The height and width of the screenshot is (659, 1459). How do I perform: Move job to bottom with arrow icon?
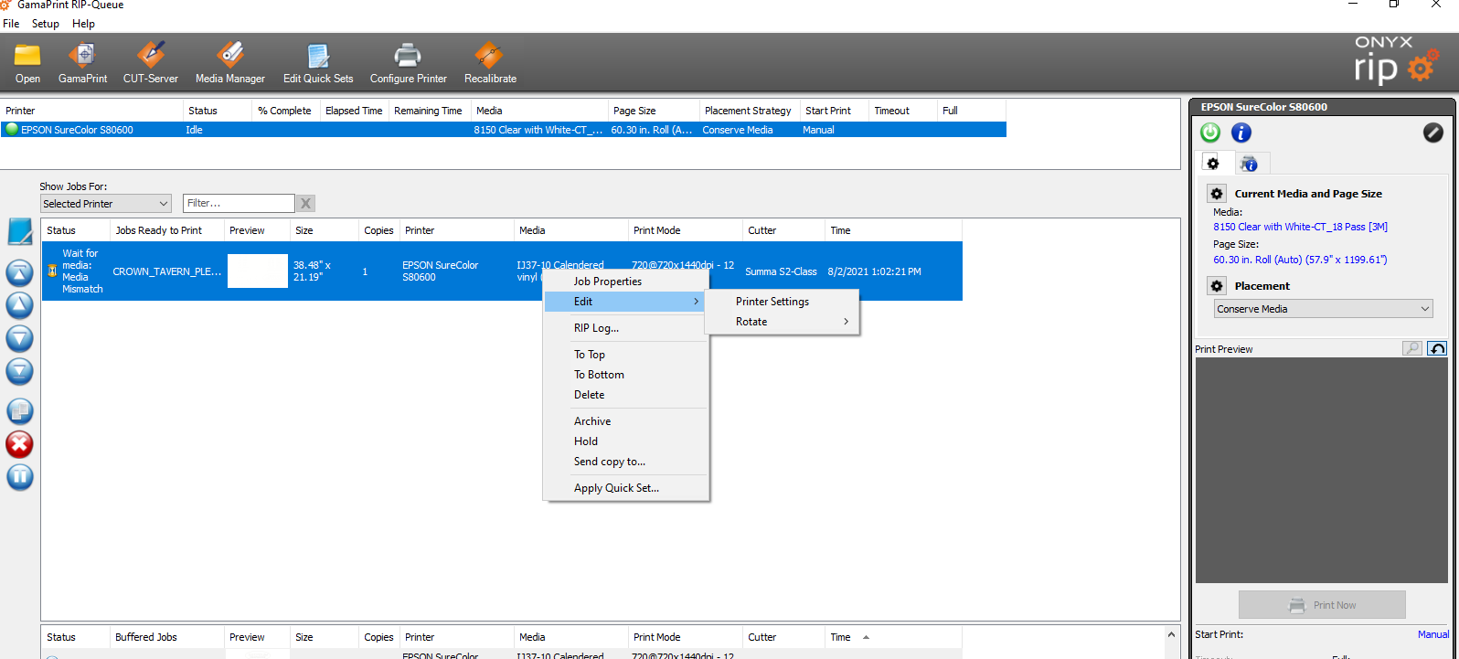(x=20, y=371)
